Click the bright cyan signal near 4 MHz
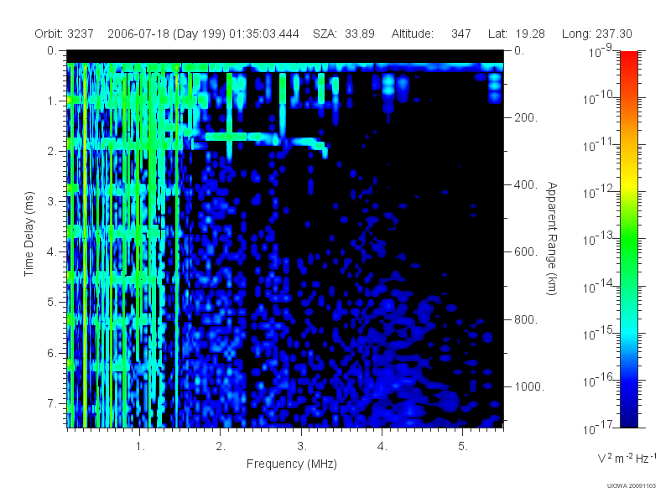 [388, 86]
